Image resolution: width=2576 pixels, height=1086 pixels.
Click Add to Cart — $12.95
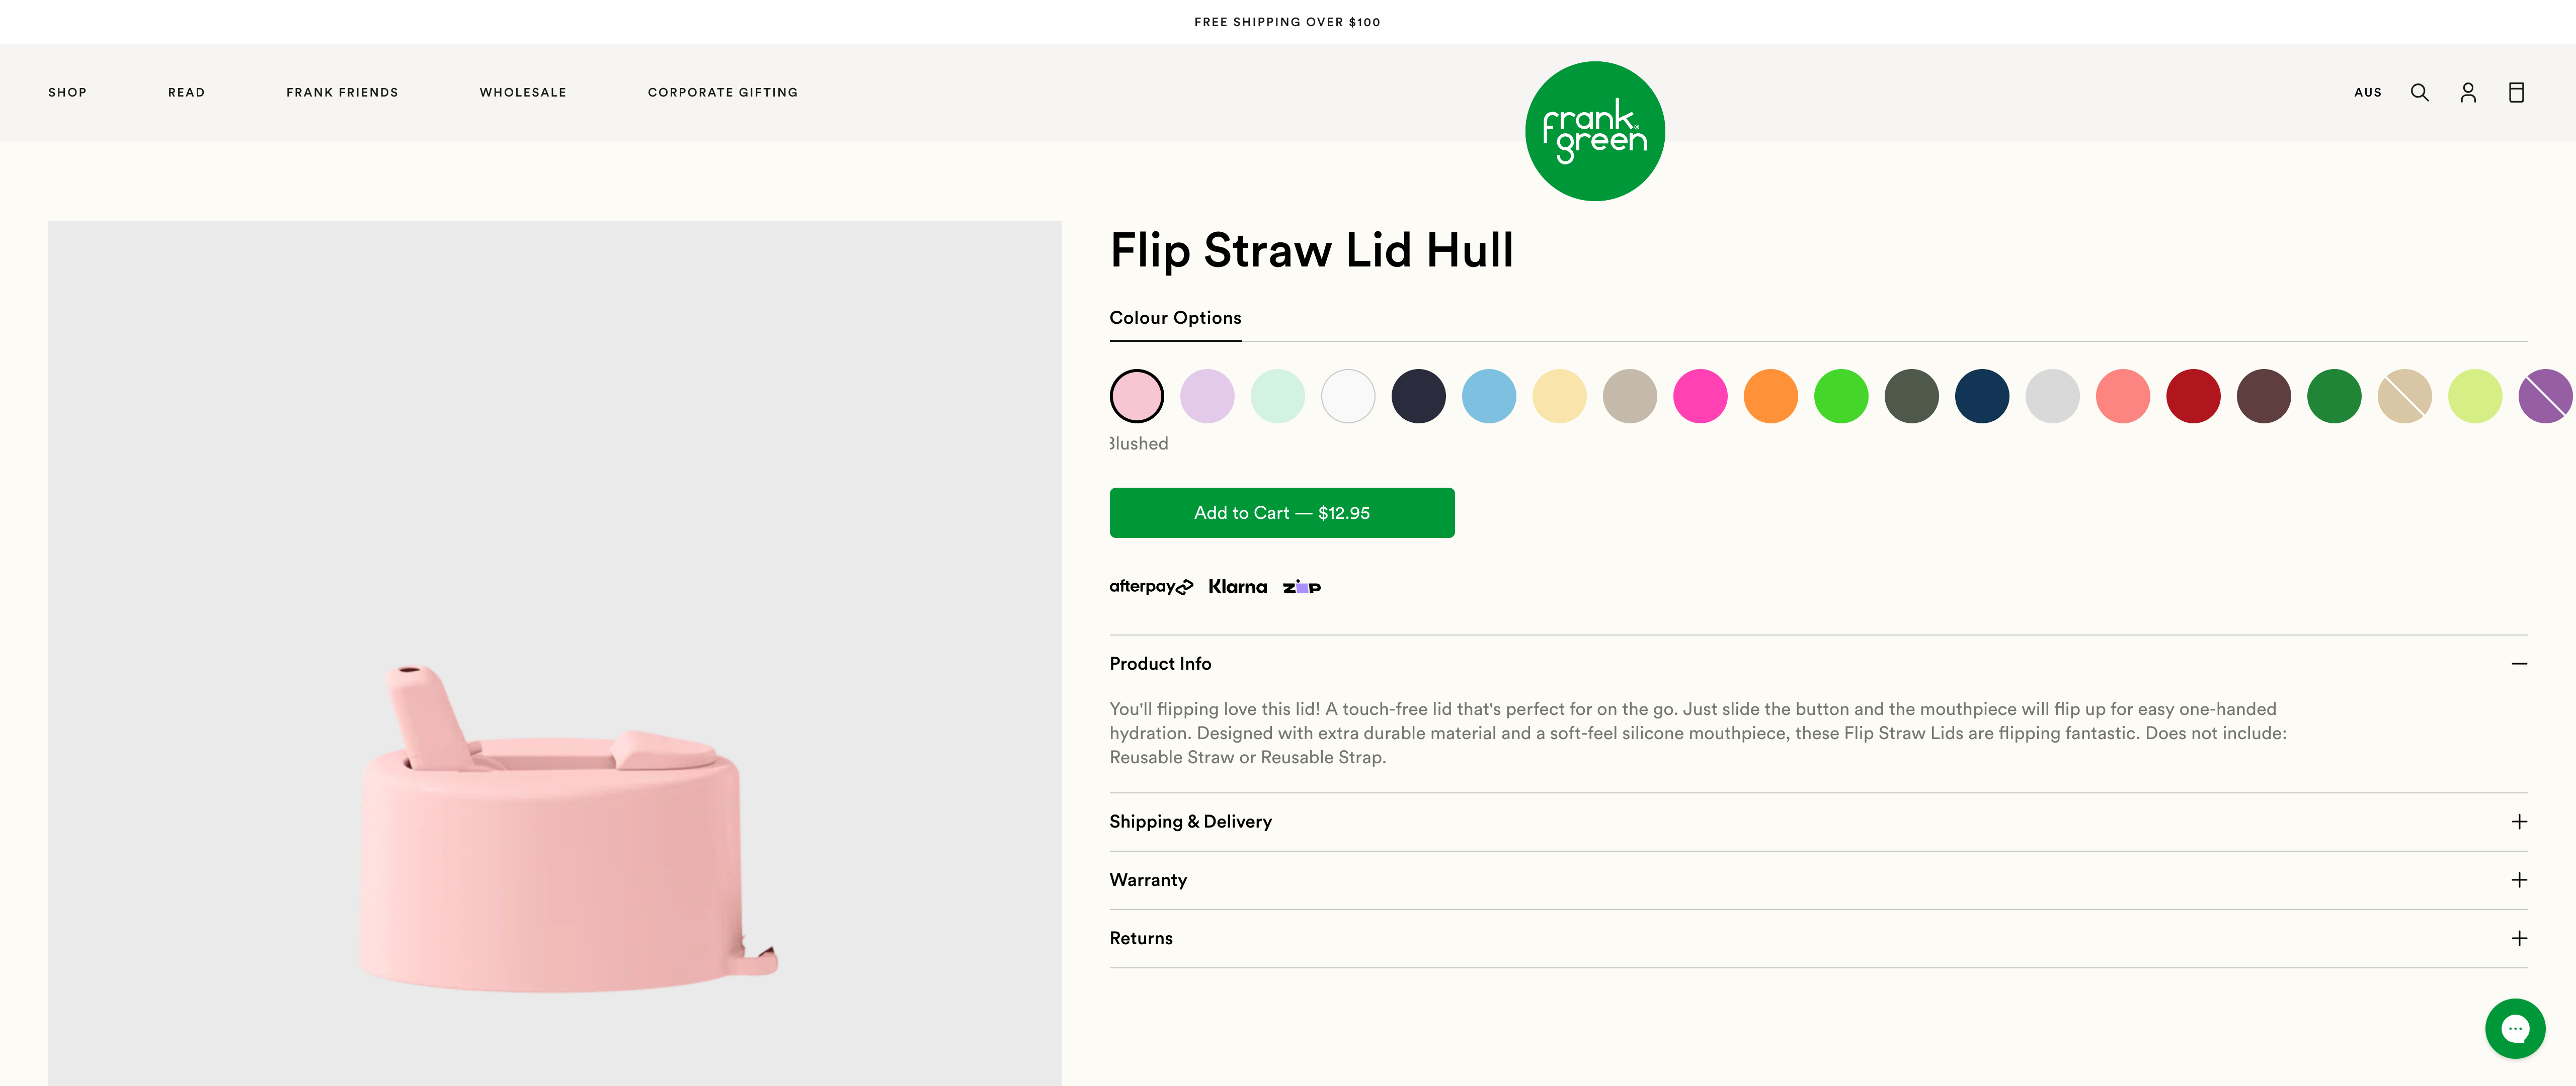tap(1281, 512)
